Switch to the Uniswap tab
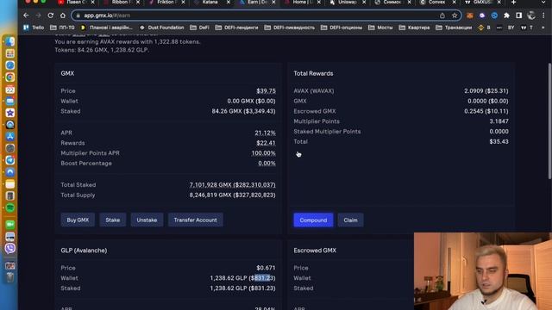Screen dimensions: 552x310 point(347,2)
